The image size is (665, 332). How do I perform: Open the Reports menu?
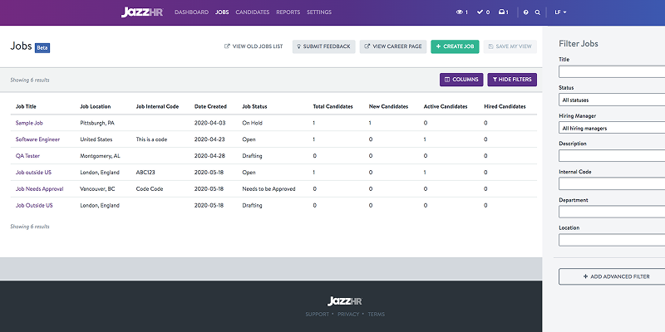(288, 12)
